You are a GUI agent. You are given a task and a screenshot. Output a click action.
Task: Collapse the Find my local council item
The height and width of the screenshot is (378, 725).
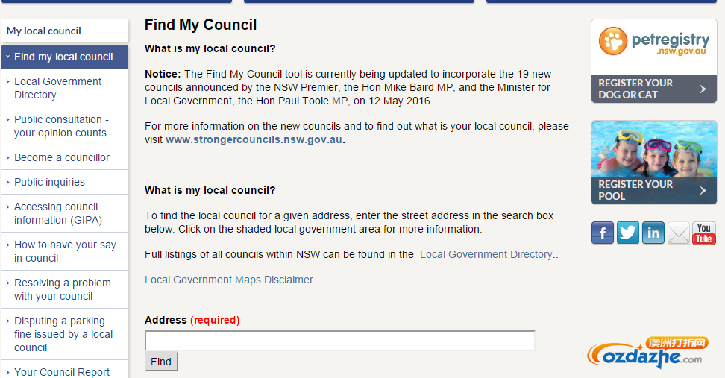[x=7, y=57]
